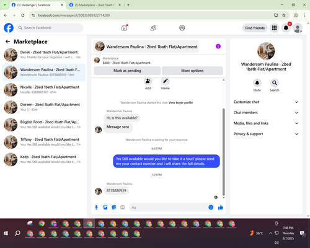Image resolution: width=310 pixels, height=248 pixels.
Task: Open the account profile picture menu
Action: coord(298,28)
